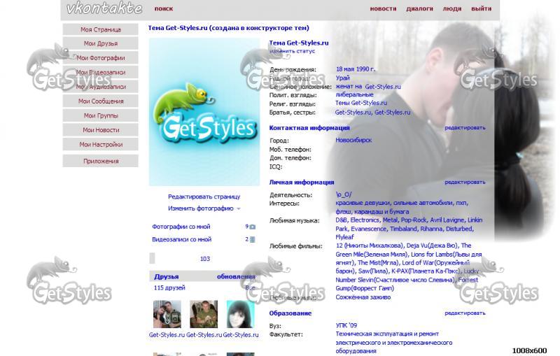Click Темы Get-Styles.ru religious views link
The height and width of the screenshot is (356, 560).
[x=361, y=103]
